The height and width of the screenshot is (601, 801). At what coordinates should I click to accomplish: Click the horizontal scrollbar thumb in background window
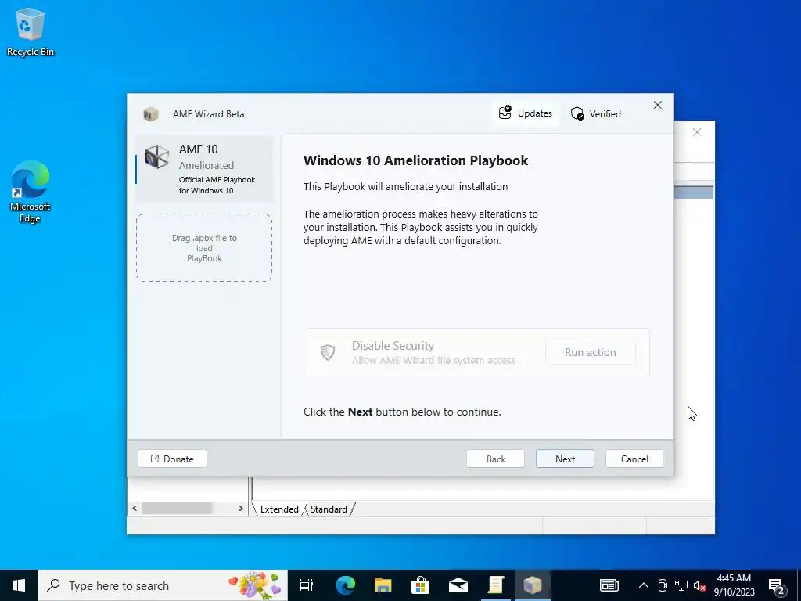click(177, 509)
